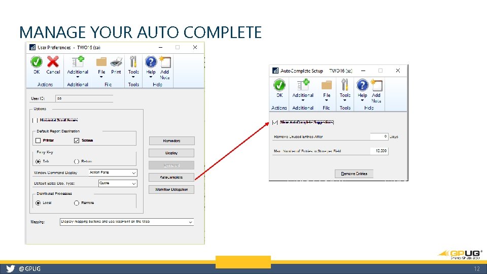Click the Add Note icon in User Preferences
This screenshot has height=274, width=487.
(164, 62)
